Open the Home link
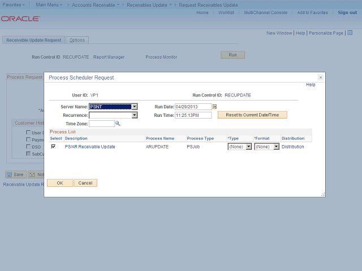The height and width of the screenshot is (271, 362). tap(202, 12)
